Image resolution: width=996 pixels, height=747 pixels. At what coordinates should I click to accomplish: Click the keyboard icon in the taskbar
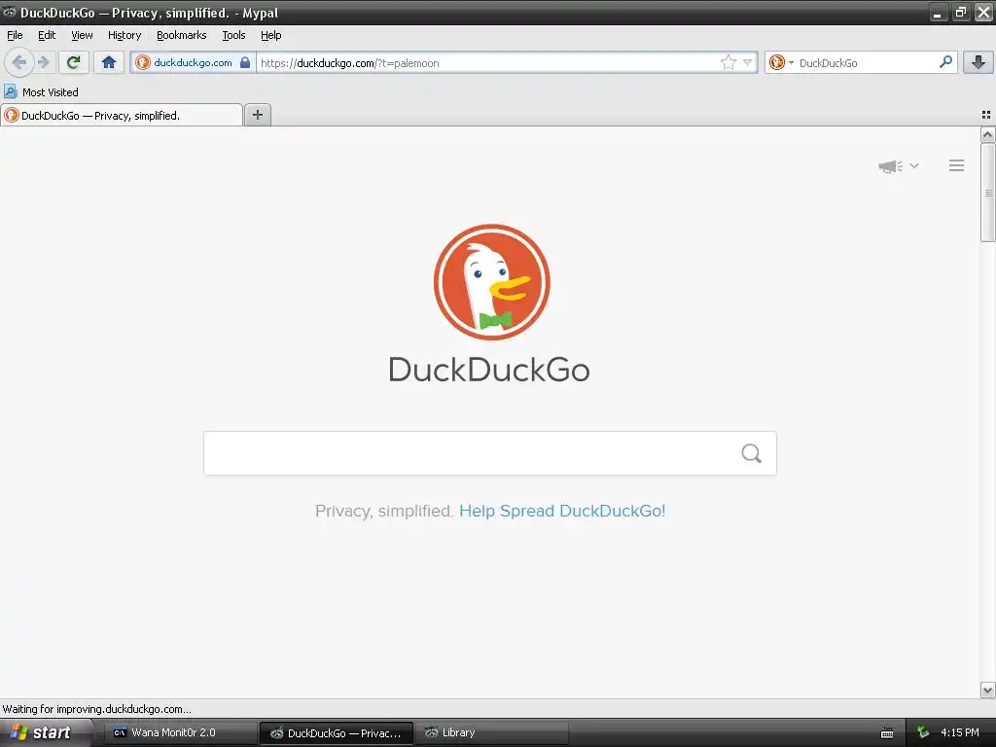(x=887, y=733)
